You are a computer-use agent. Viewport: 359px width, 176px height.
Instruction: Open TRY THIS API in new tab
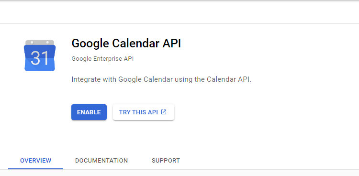click(144, 112)
